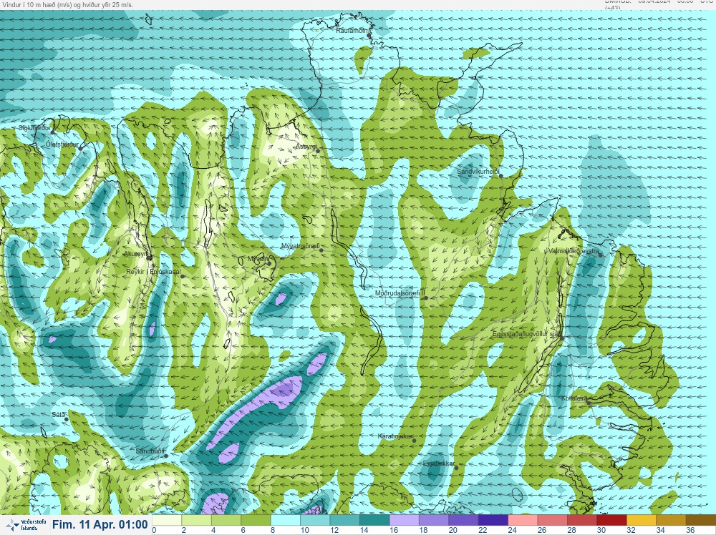
Task: Click the legend value 28
Action: 571,530
